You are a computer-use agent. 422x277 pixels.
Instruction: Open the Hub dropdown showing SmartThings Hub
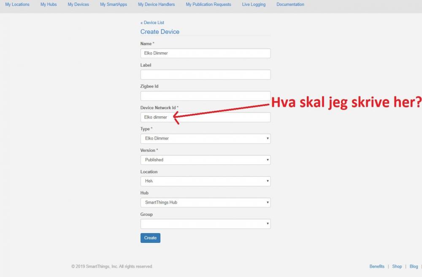pyautogui.click(x=205, y=202)
